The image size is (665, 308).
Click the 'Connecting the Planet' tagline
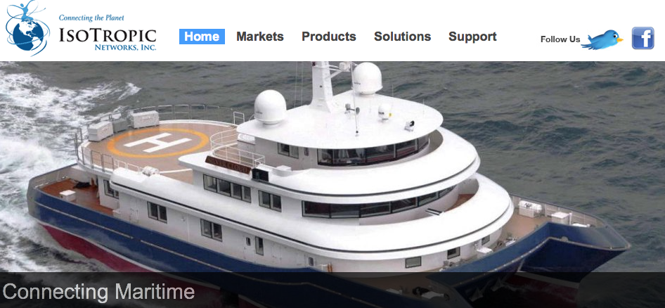click(91, 18)
